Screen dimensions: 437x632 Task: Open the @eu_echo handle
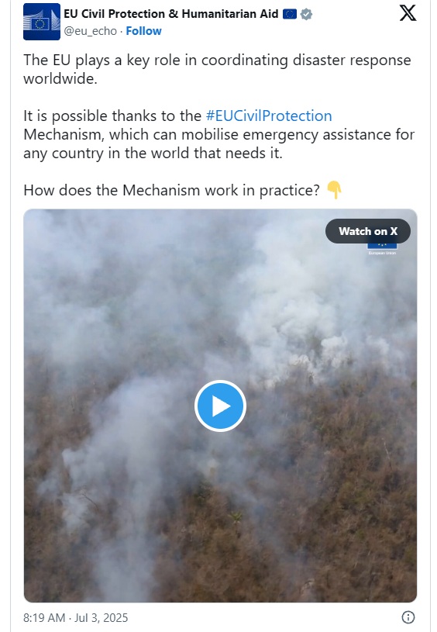tap(90, 31)
